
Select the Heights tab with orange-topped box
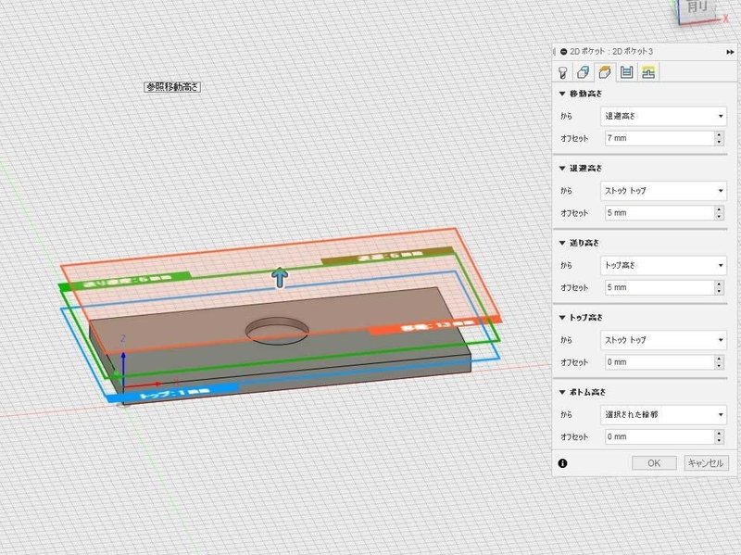pos(605,72)
